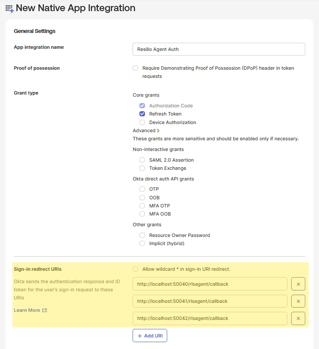Enable the Require DPoP header checkbox
This screenshot has width=319, height=349.
pos(136,68)
